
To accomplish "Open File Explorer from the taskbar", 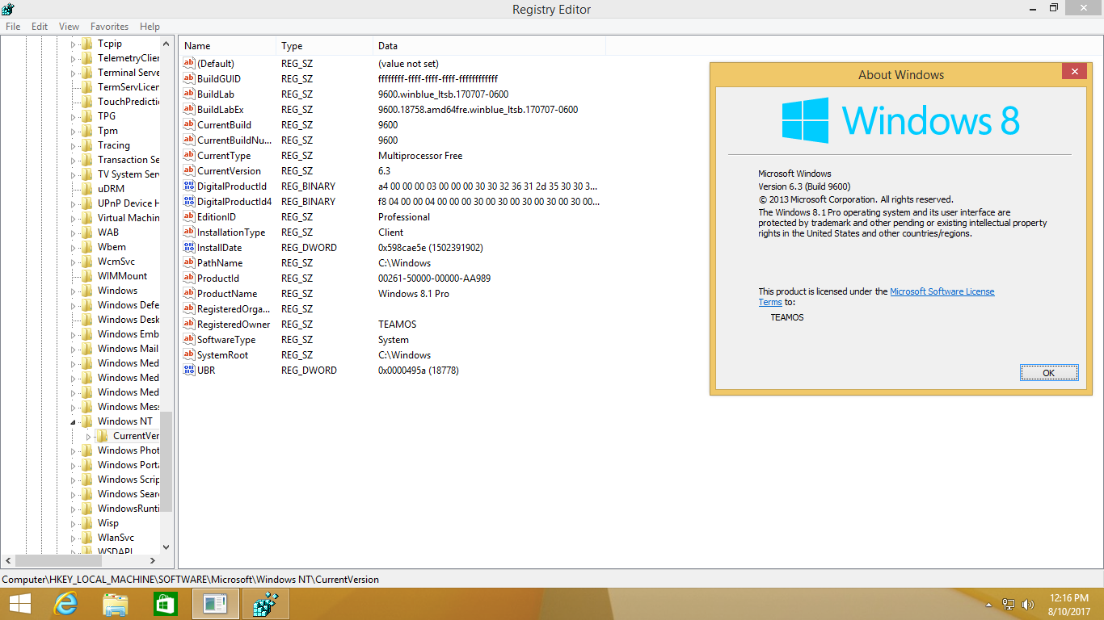I will [116, 604].
